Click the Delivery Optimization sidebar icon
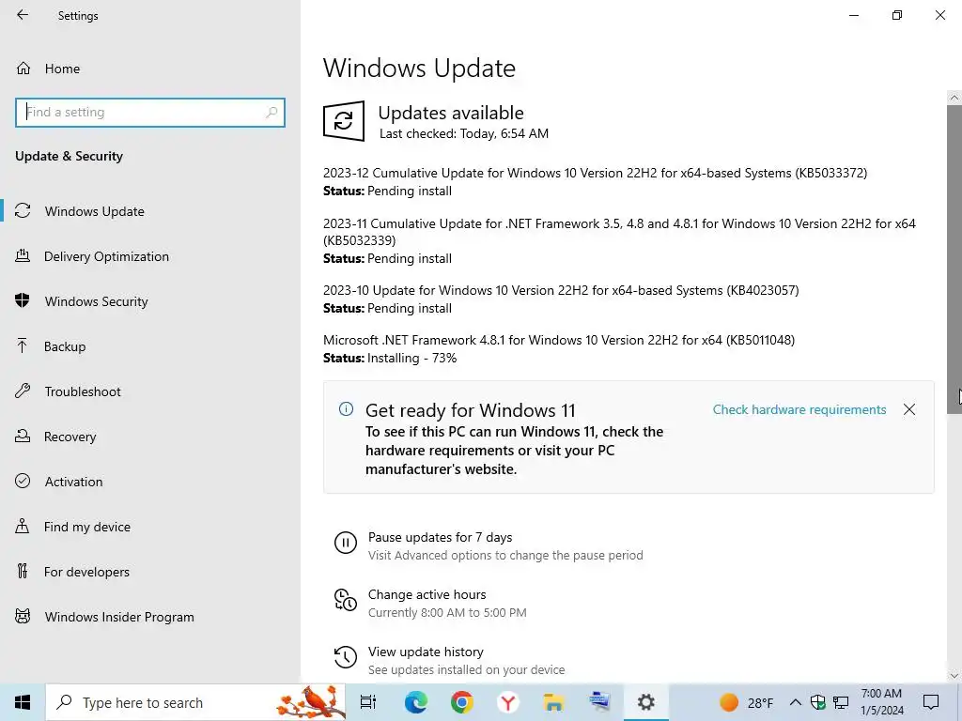The image size is (962, 721). coord(23,256)
